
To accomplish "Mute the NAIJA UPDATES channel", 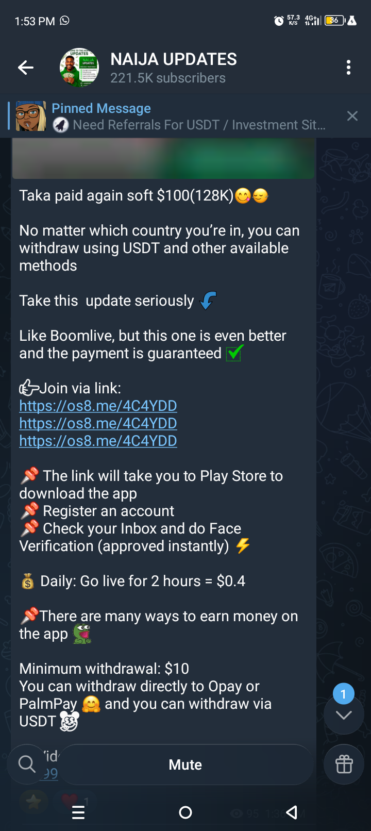I will (185, 764).
